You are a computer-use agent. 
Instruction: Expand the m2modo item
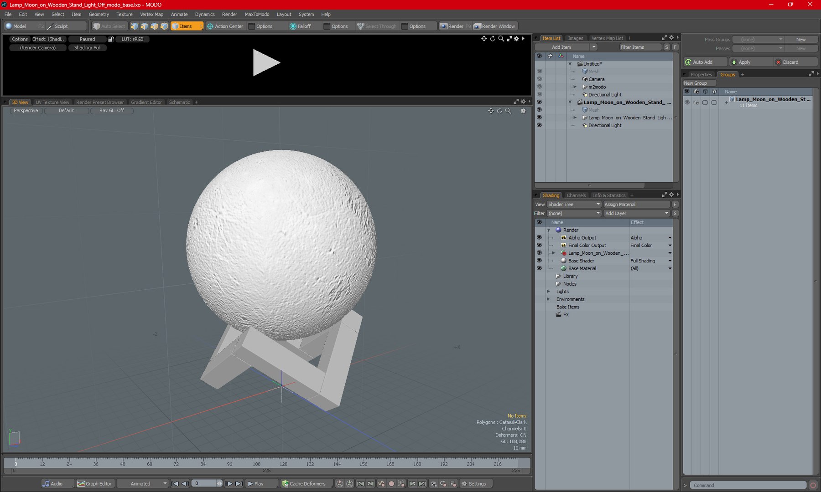(x=575, y=87)
